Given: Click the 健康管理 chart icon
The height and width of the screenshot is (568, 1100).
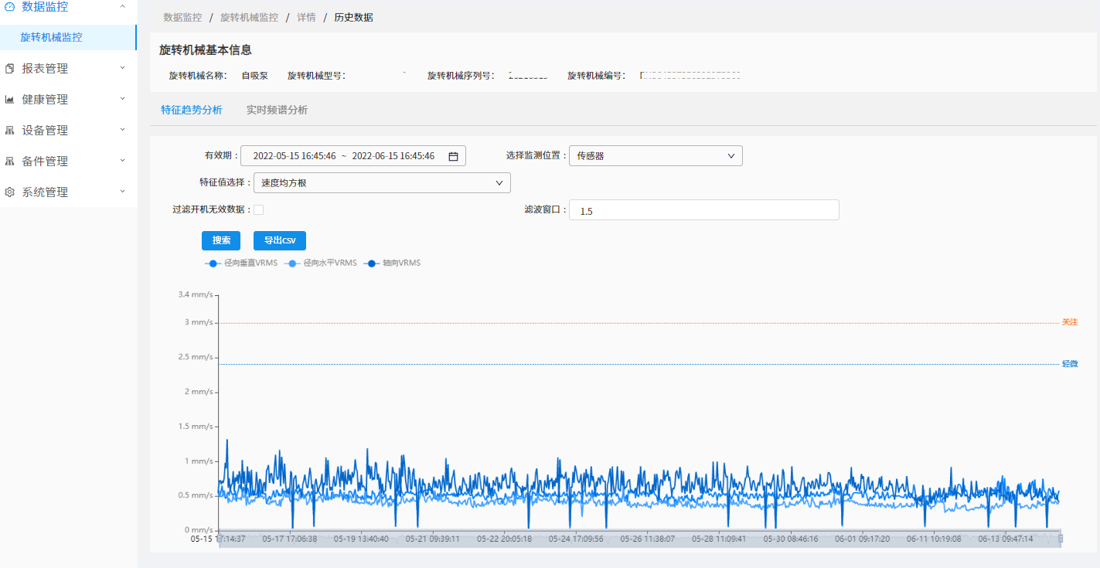Looking at the screenshot, I should pos(9,100).
